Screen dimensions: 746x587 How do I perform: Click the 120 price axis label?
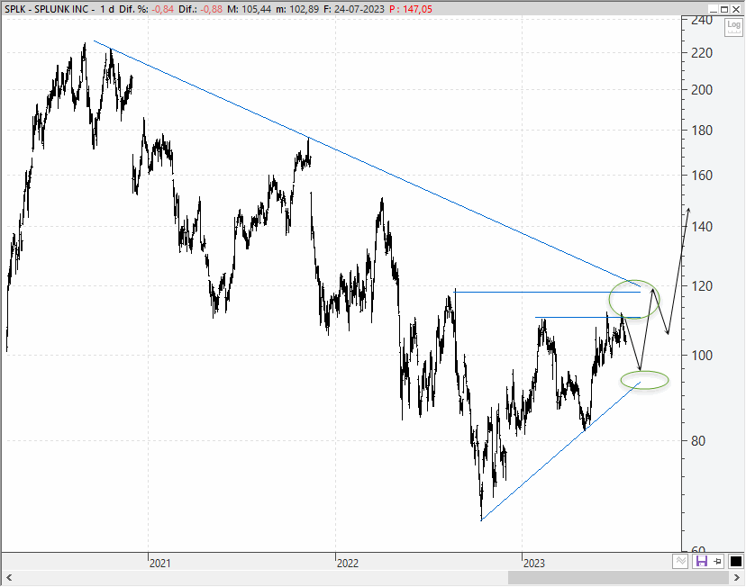702,286
